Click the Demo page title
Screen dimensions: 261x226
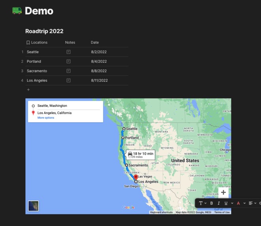coord(39,11)
